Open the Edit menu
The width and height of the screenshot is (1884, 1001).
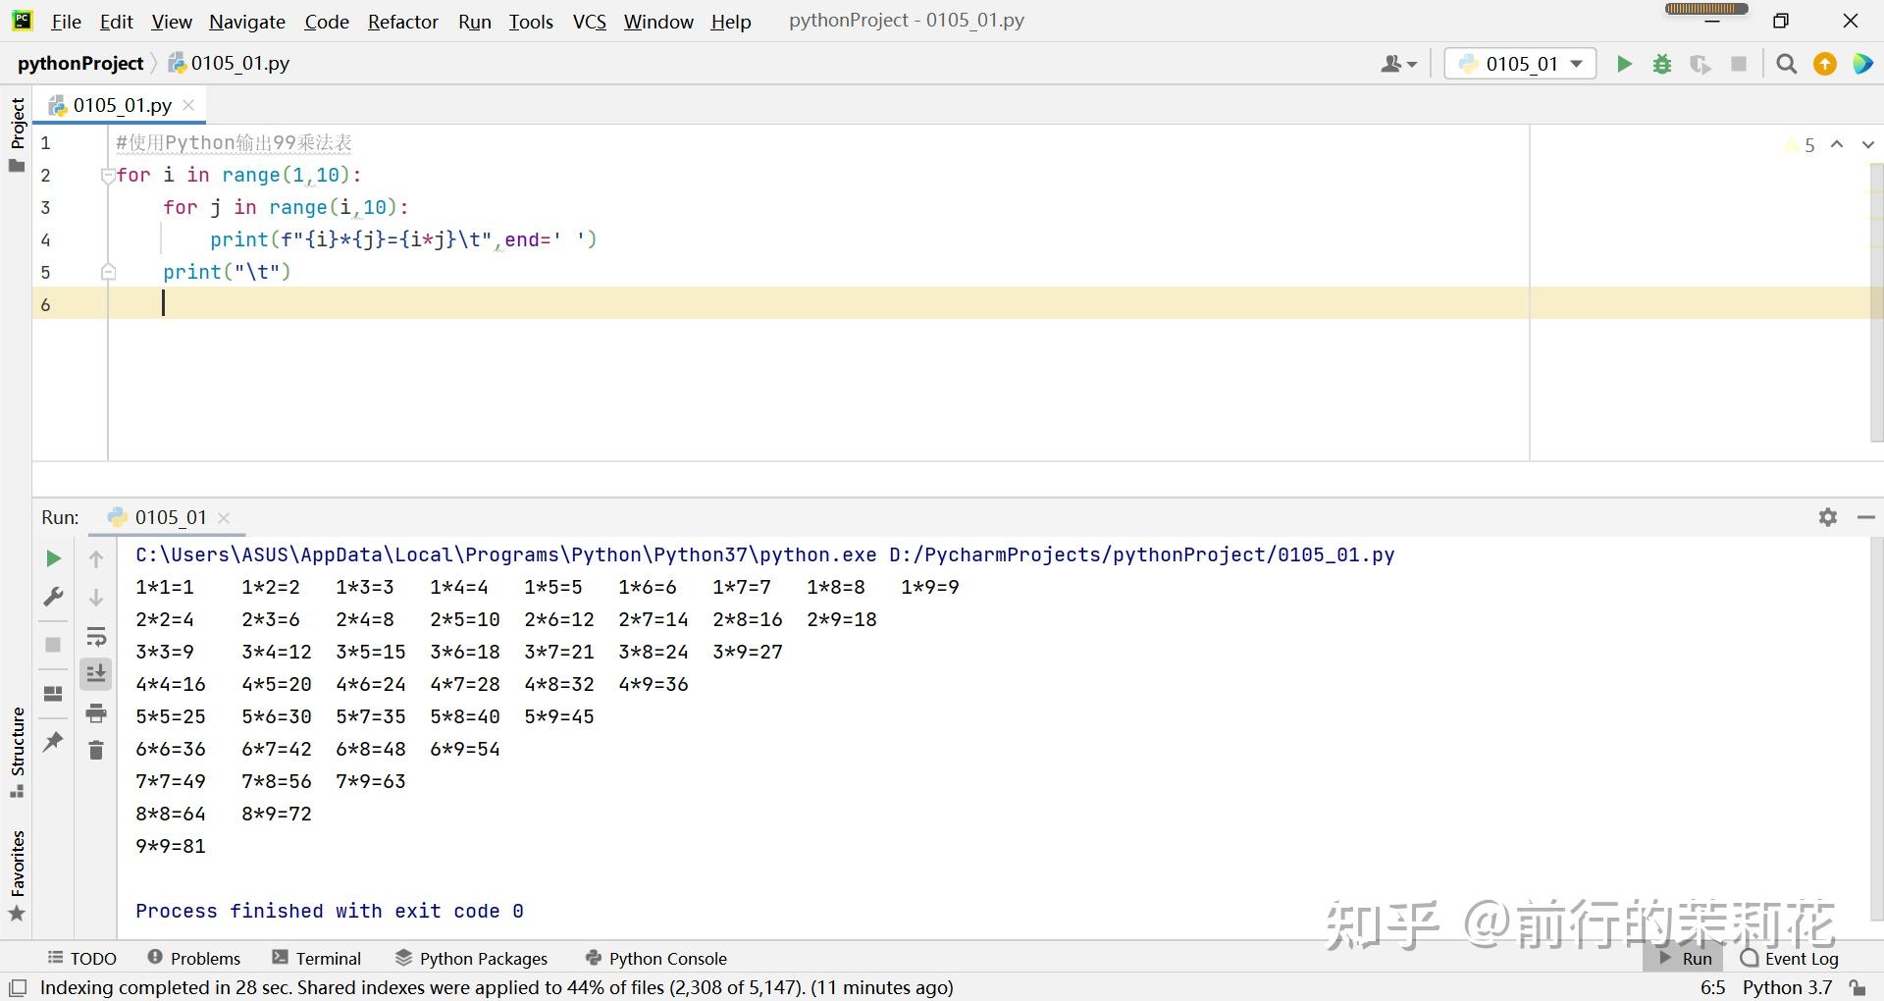116,21
